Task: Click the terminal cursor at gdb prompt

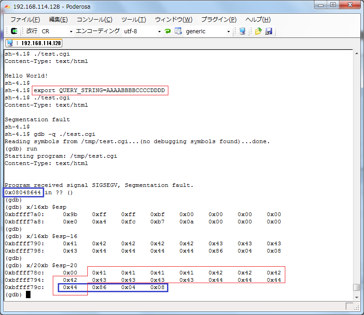Action: (28, 294)
